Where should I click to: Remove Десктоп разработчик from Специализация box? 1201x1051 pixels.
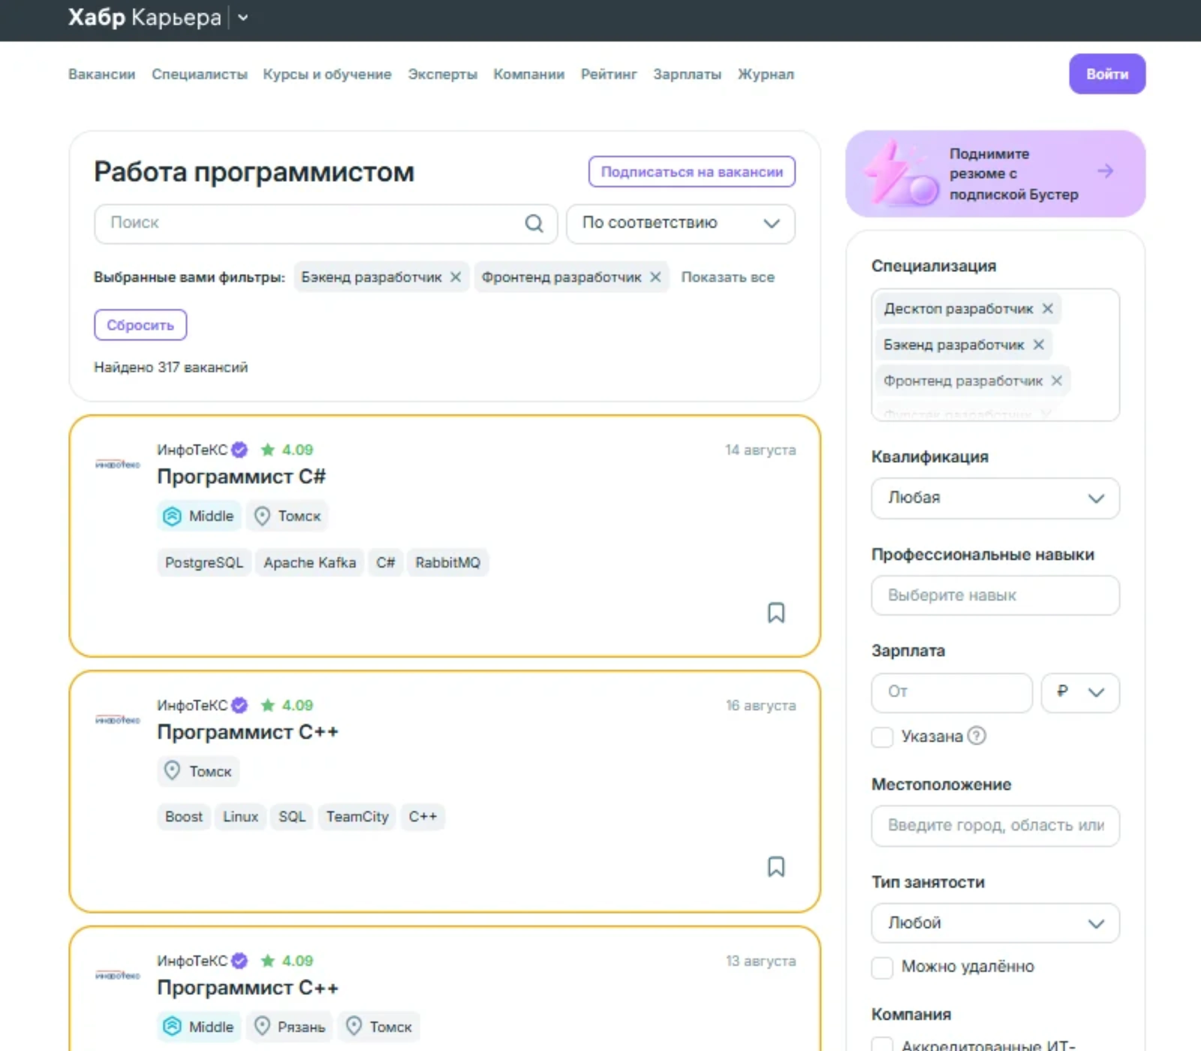(x=1047, y=309)
